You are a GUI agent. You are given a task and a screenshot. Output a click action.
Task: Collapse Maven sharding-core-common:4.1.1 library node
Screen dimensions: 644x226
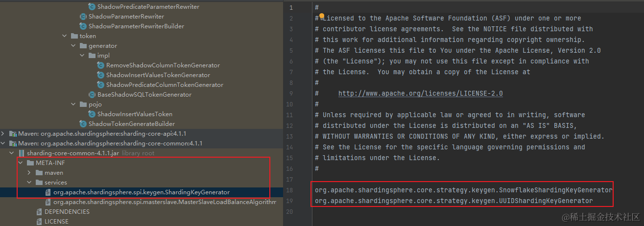click(x=3, y=143)
